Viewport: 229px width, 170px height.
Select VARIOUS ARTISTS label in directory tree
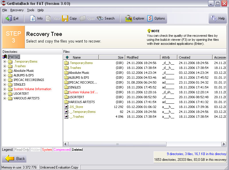[x=26, y=98]
